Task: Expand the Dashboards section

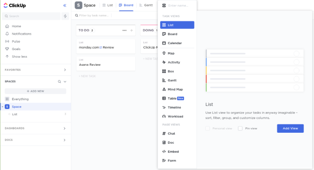Action: coord(64,128)
